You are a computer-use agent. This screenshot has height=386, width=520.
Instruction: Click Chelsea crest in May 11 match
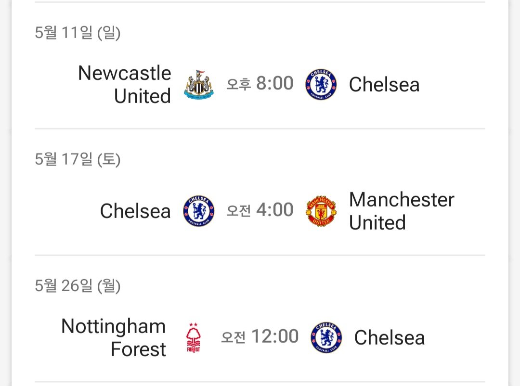[321, 85]
